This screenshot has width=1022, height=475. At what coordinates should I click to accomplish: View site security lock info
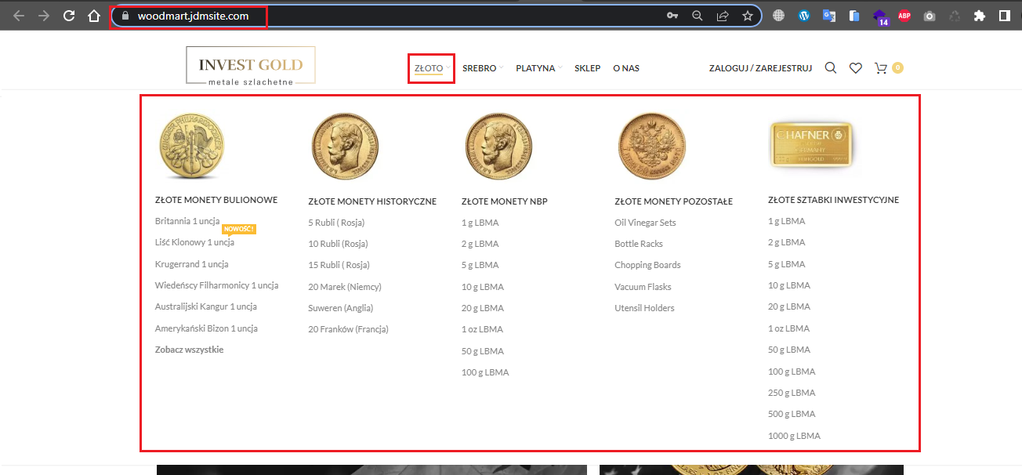[x=124, y=16]
